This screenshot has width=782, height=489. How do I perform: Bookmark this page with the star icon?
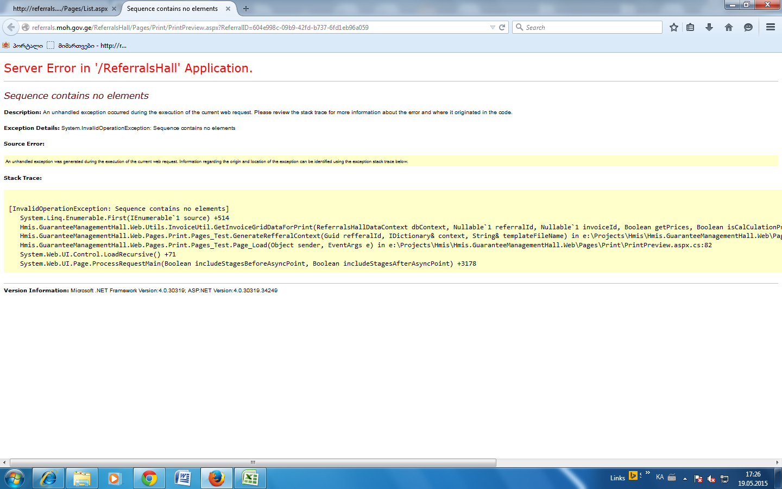pyautogui.click(x=674, y=27)
